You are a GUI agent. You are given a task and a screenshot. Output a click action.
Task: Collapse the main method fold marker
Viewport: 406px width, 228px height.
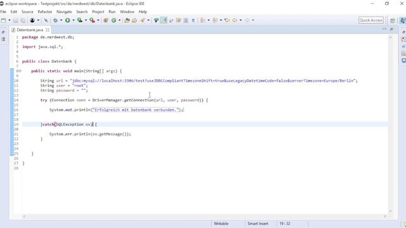click(x=20, y=71)
